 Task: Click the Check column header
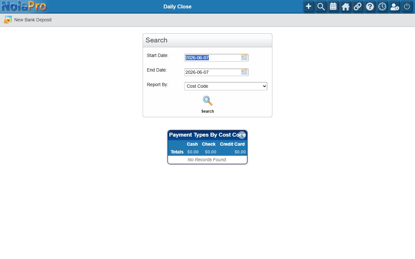tap(209, 144)
